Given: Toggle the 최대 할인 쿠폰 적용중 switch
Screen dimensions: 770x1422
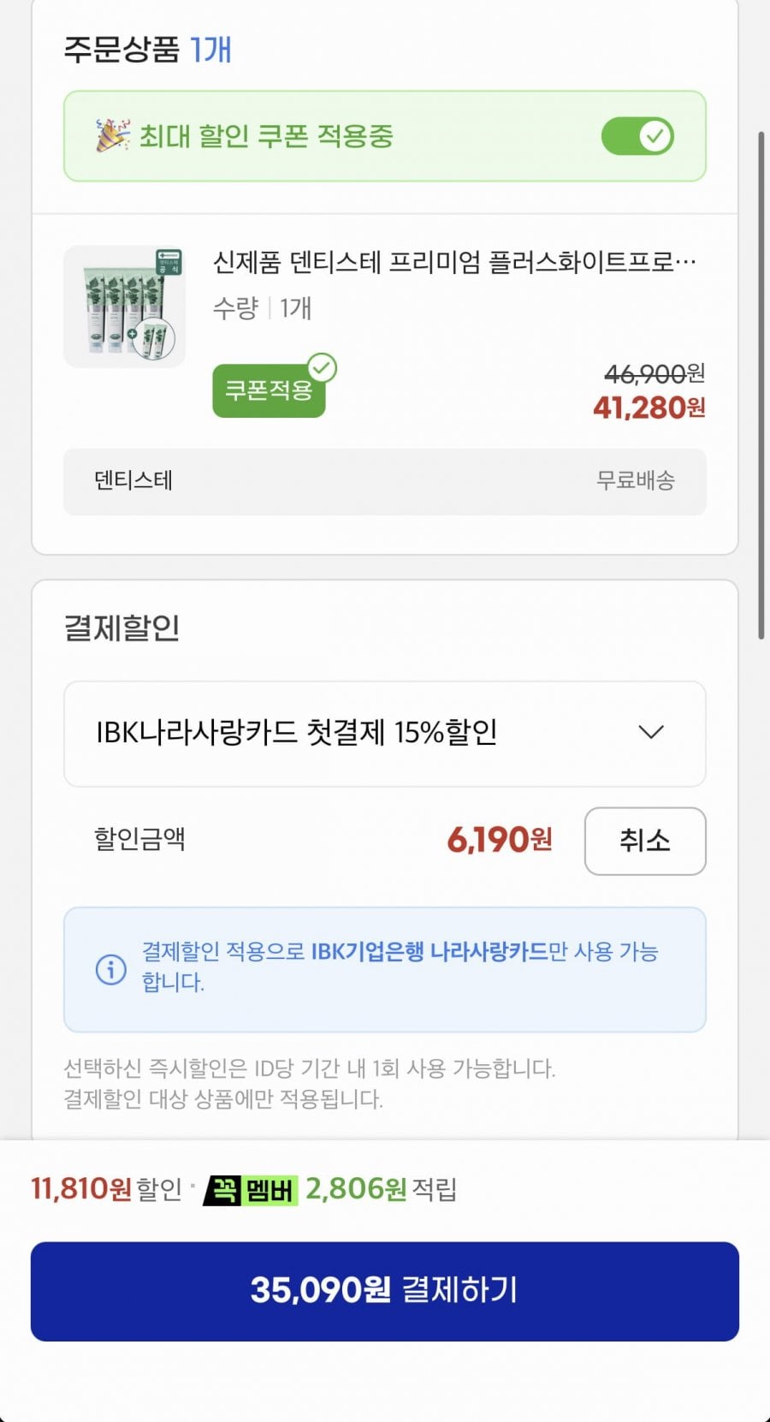Looking at the screenshot, I should pyautogui.click(x=637, y=136).
